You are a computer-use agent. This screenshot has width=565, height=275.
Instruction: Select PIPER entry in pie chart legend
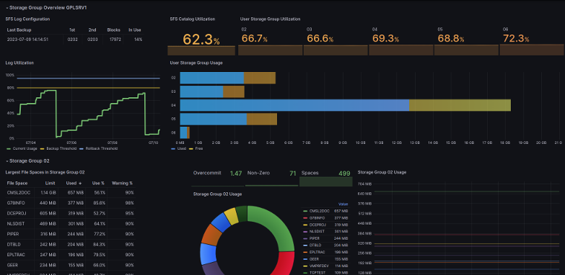pos(315,238)
